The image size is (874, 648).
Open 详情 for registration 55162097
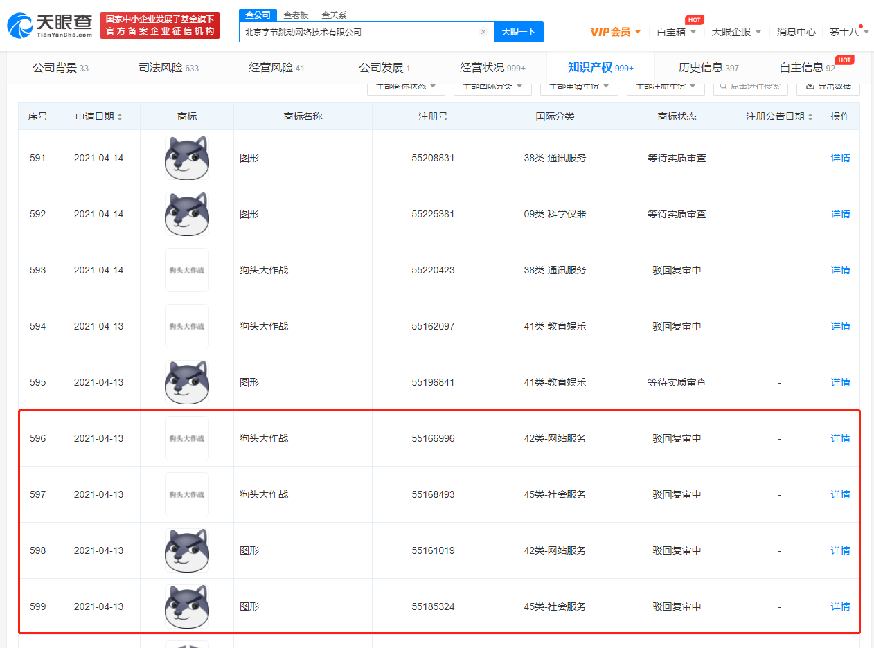840,326
